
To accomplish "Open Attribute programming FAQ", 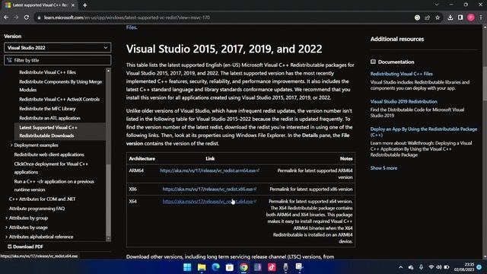I will (37, 209).
